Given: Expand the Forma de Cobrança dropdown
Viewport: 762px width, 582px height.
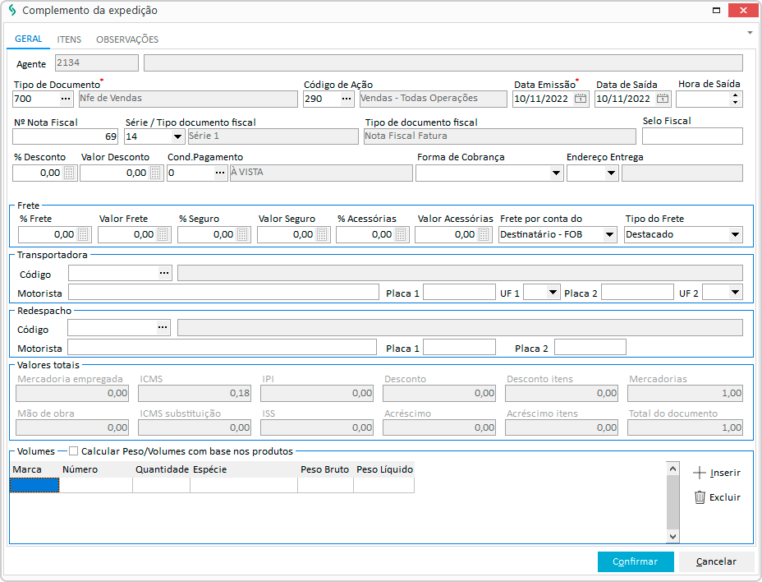Looking at the screenshot, I should coord(556,173).
